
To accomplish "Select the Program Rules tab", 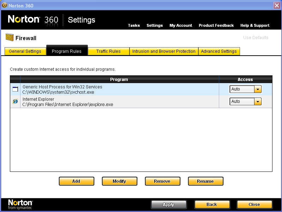I will 67,50.
